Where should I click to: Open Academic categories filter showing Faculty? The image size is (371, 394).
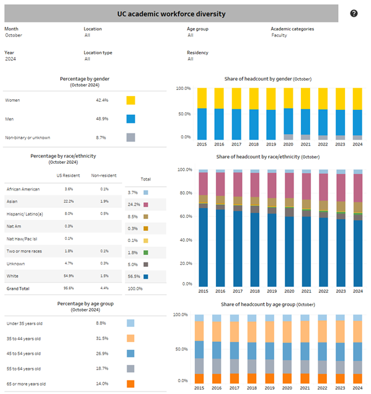tap(279, 35)
